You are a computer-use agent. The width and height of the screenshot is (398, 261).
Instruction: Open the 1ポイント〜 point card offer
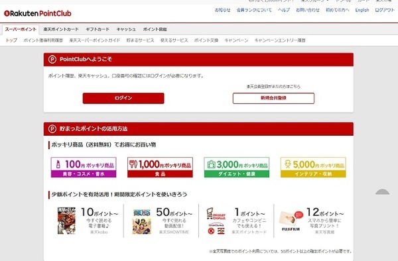(237, 221)
